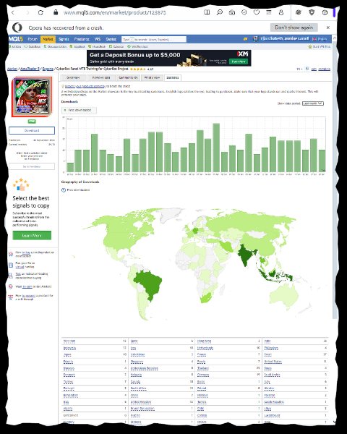347x434 pixels.
Task: Click the shield ad-blocker icon
Action: [x=312, y=12]
